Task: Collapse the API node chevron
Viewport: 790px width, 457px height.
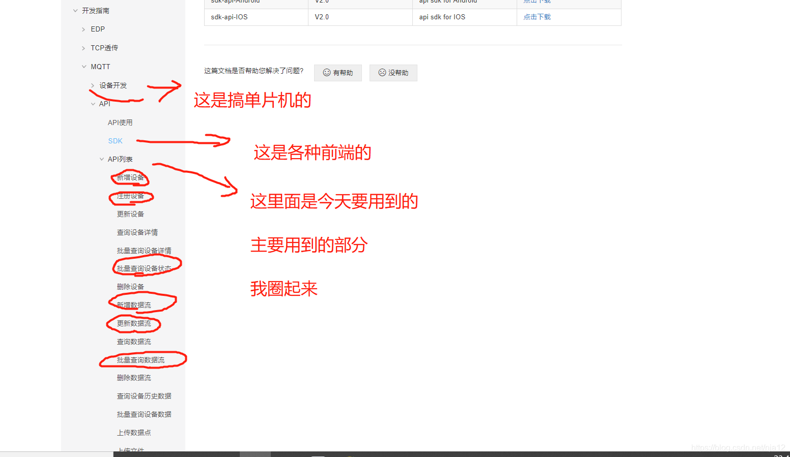Action: click(x=93, y=104)
